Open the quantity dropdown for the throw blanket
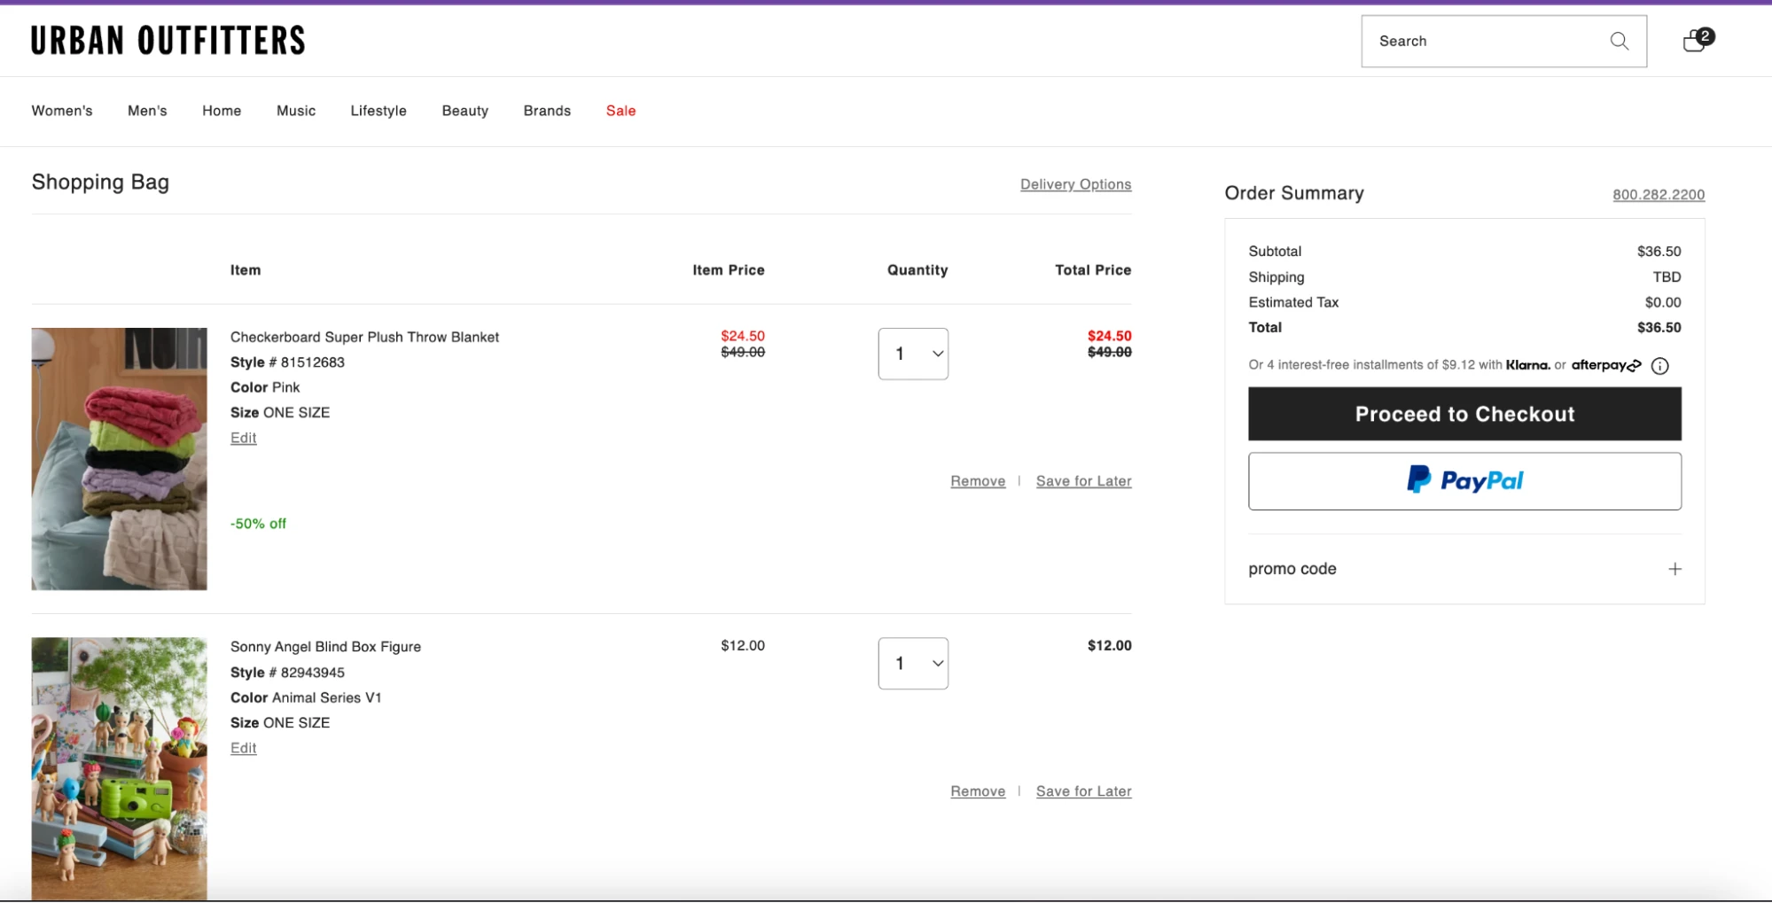The image size is (1772, 903). [913, 353]
